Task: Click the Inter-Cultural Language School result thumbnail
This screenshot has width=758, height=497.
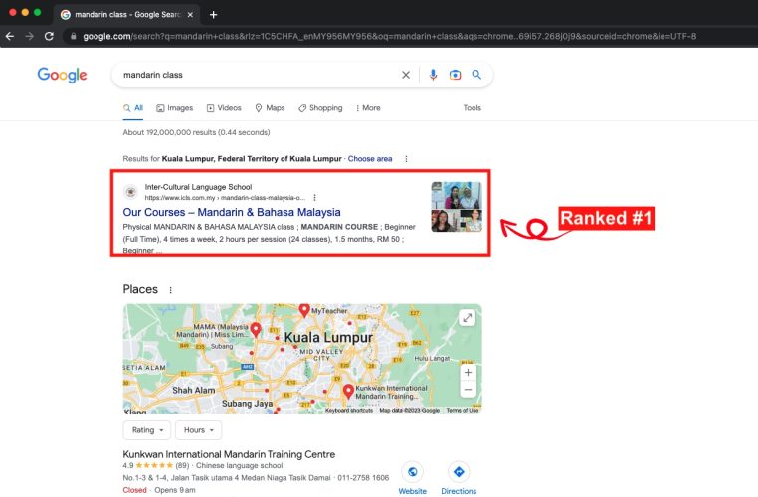Action: click(457, 207)
